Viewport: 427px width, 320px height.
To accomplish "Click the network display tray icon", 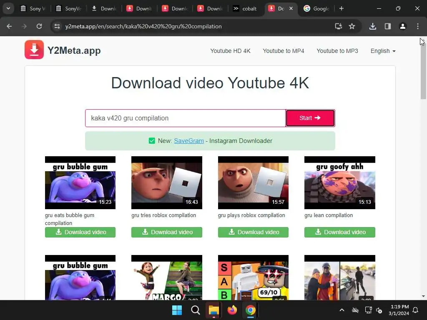I will [369, 310].
